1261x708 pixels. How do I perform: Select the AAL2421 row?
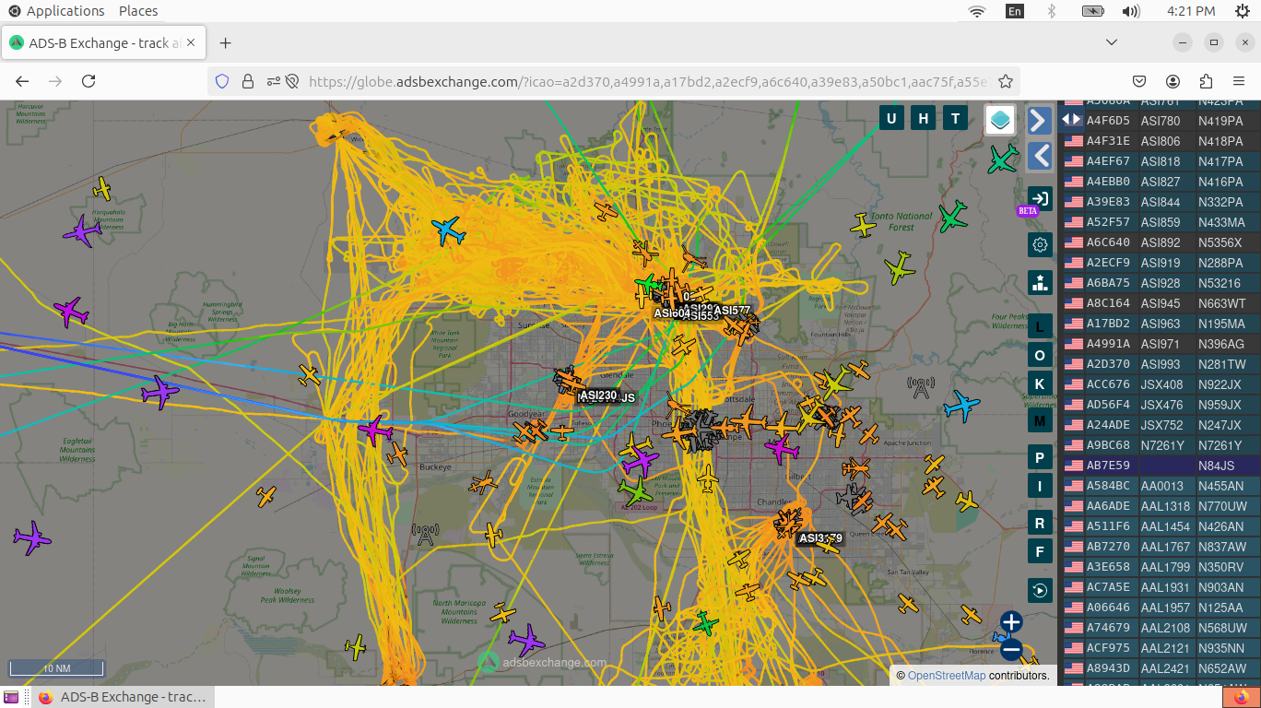point(1161,668)
